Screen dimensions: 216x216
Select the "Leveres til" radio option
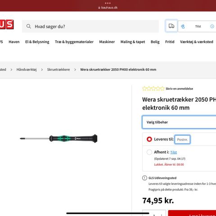[149, 139]
